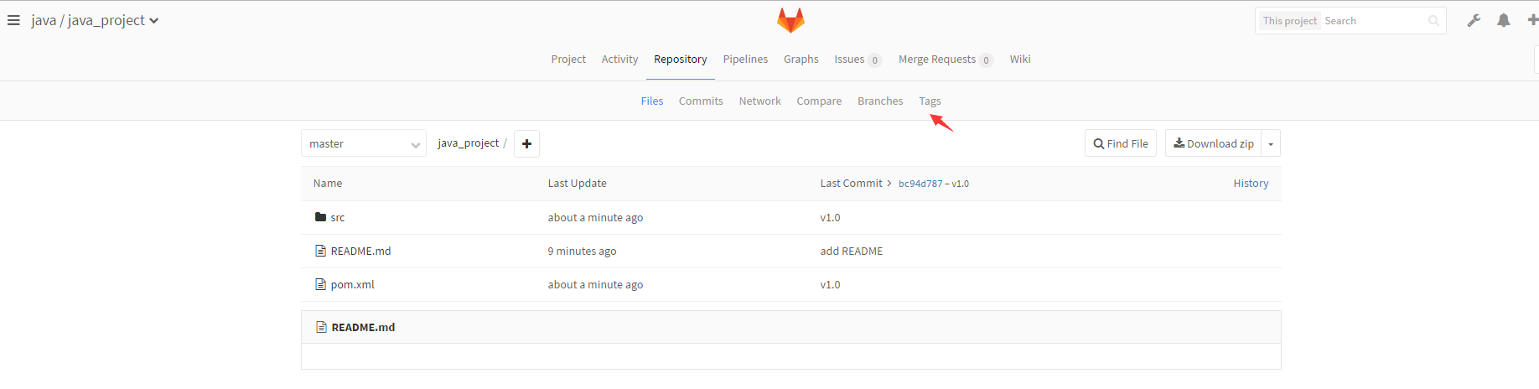The image size is (1539, 389).
Task: Expand the Download zip format caret
Action: click(1271, 144)
